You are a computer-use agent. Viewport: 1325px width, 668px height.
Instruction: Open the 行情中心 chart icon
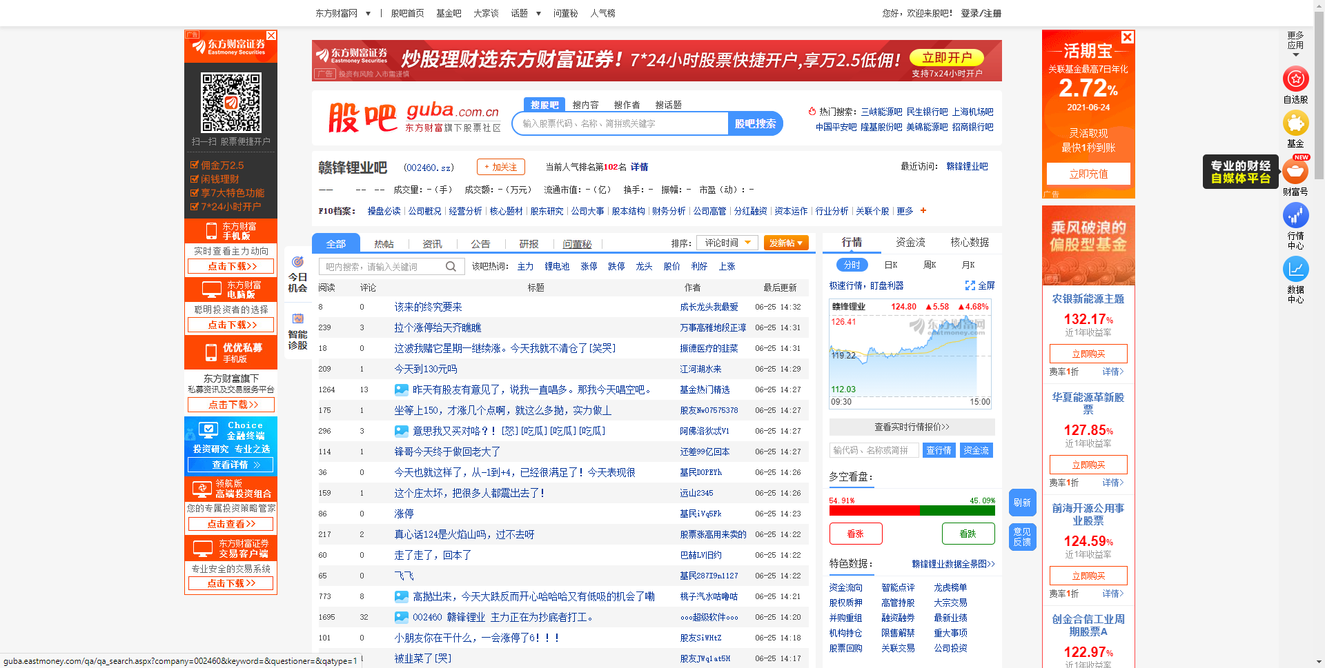click(x=1295, y=216)
